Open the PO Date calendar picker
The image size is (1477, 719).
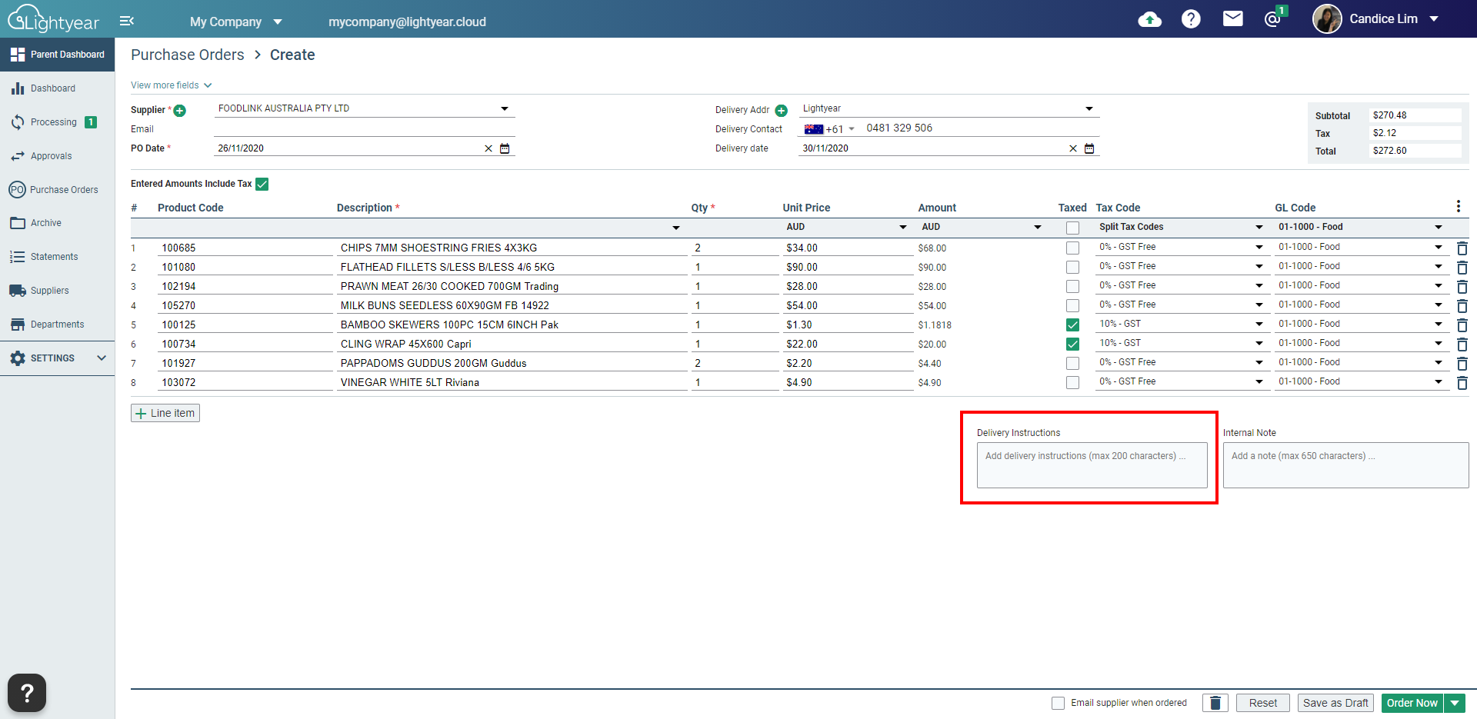click(x=505, y=148)
